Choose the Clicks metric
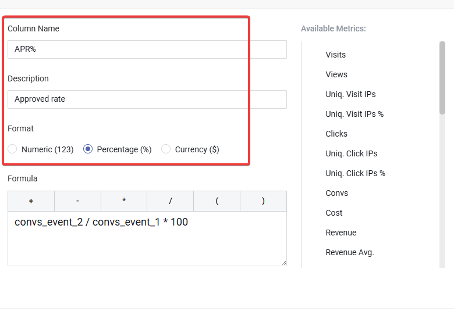The height and width of the screenshot is (311, 454). tap(336, 134)
